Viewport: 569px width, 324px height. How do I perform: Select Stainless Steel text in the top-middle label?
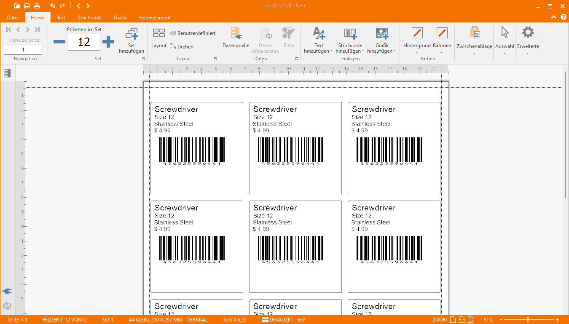click(x=272, y=124)
